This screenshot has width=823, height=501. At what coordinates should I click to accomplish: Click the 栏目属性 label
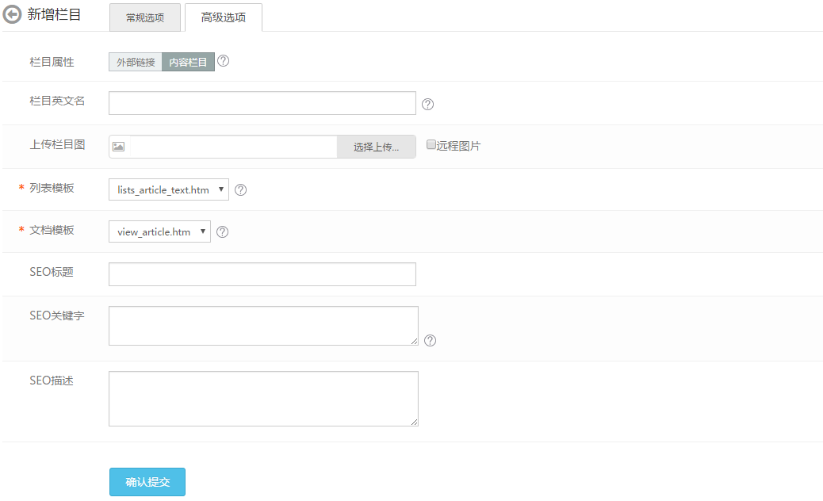click(x=52, y=62)
